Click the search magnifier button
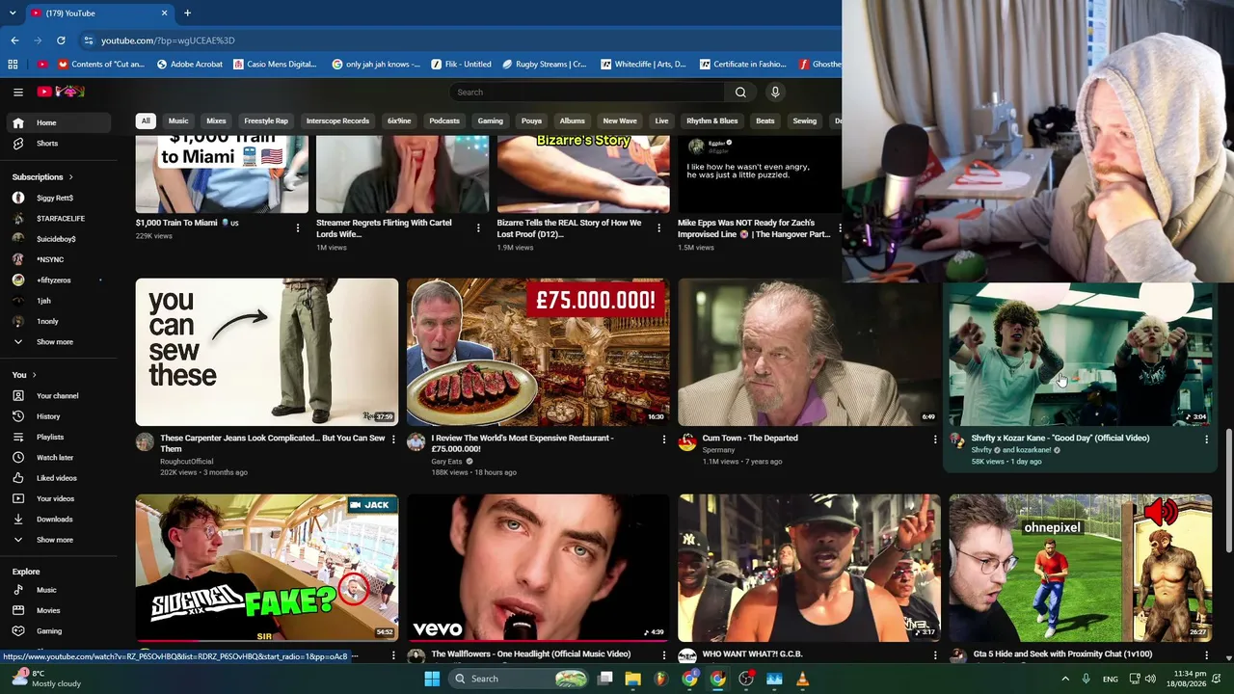 pos(740,92)
